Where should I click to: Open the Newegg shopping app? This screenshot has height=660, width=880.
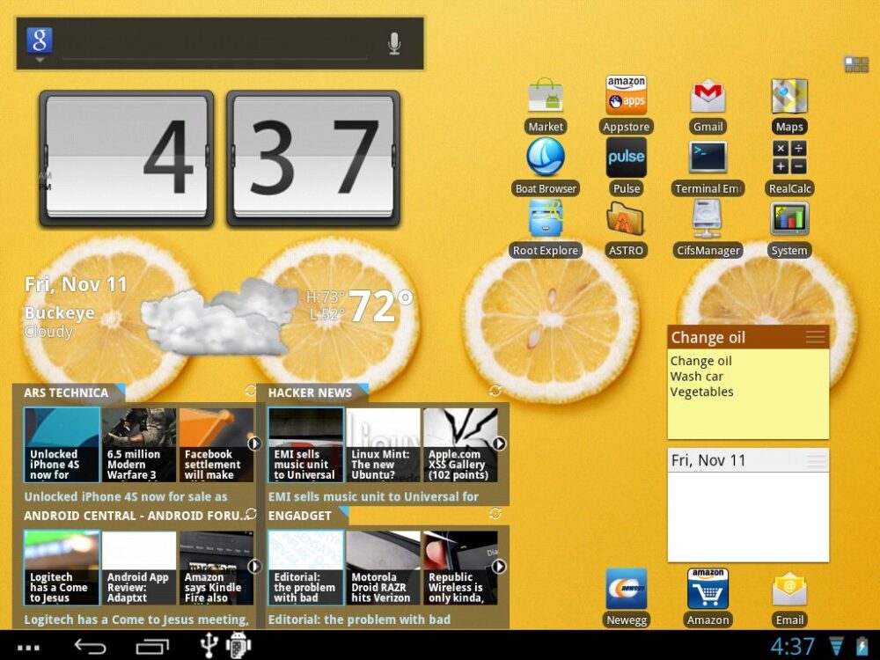pos(626,590)
